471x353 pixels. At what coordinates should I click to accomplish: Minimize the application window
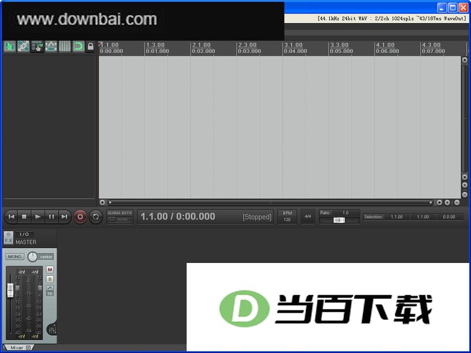pos(442,8)
